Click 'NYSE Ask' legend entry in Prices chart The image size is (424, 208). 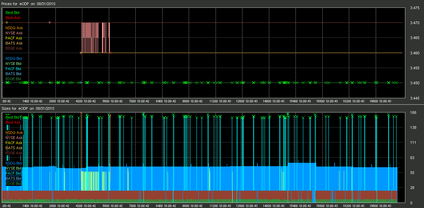point(14,33)
